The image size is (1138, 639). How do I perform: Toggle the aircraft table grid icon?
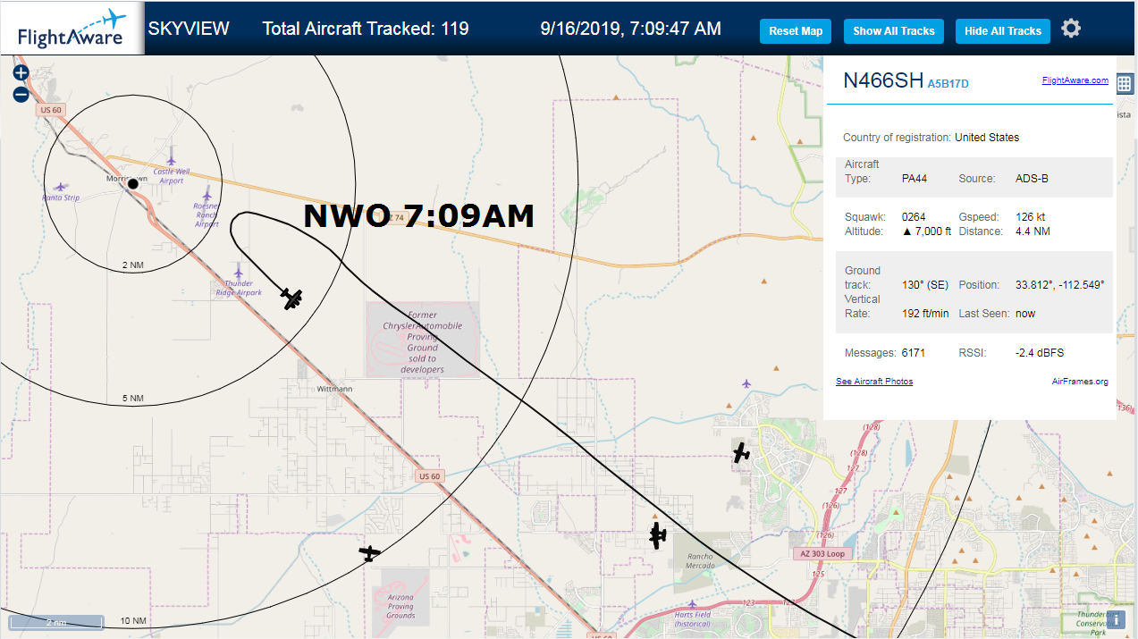click(x=1125, y=84)
